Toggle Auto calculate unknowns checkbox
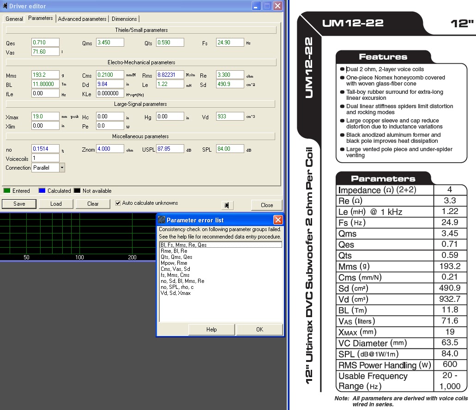 (x=118, y=203)
